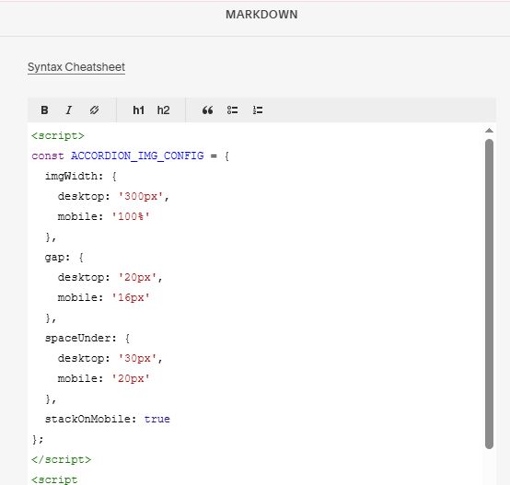Insert heading 2 with the h2 button
This screenshot has width=510, height=485.
[163, 110]
